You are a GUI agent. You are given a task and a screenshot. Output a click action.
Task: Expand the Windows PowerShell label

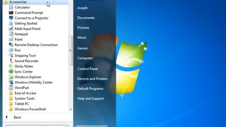coord(30,109)
